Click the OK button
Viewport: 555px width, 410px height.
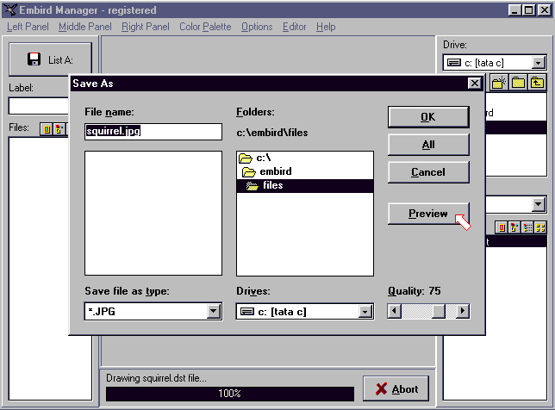pos(428,117)
